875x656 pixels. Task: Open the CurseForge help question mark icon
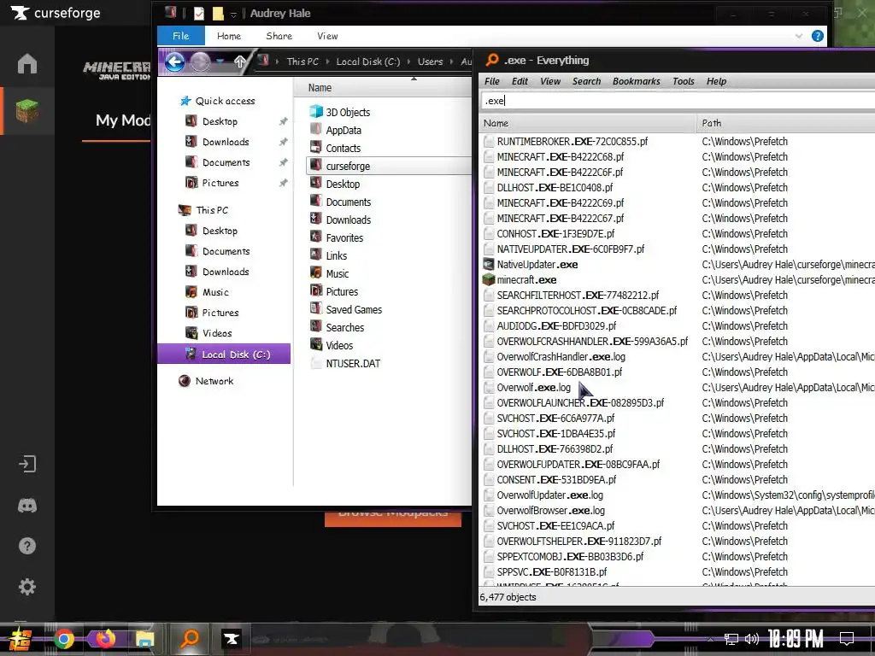point(26,546)
